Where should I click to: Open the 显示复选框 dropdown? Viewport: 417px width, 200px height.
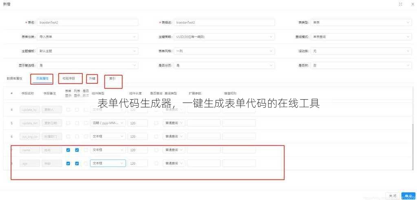88,65
